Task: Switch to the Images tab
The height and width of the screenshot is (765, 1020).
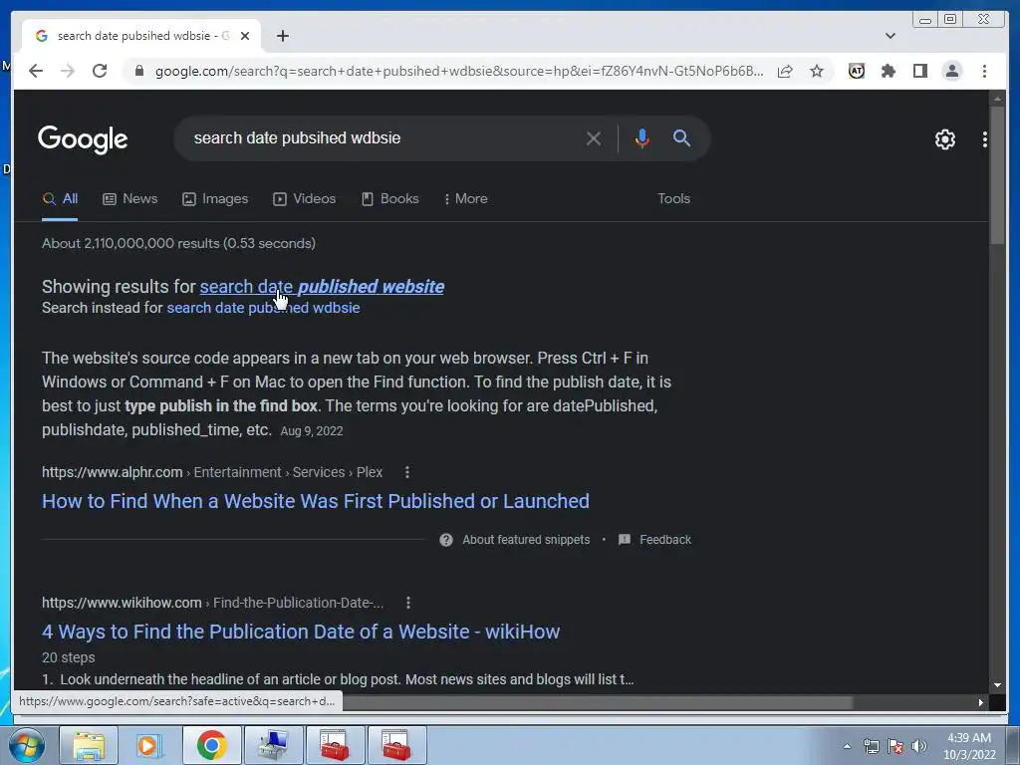Action: coord(215,199)
